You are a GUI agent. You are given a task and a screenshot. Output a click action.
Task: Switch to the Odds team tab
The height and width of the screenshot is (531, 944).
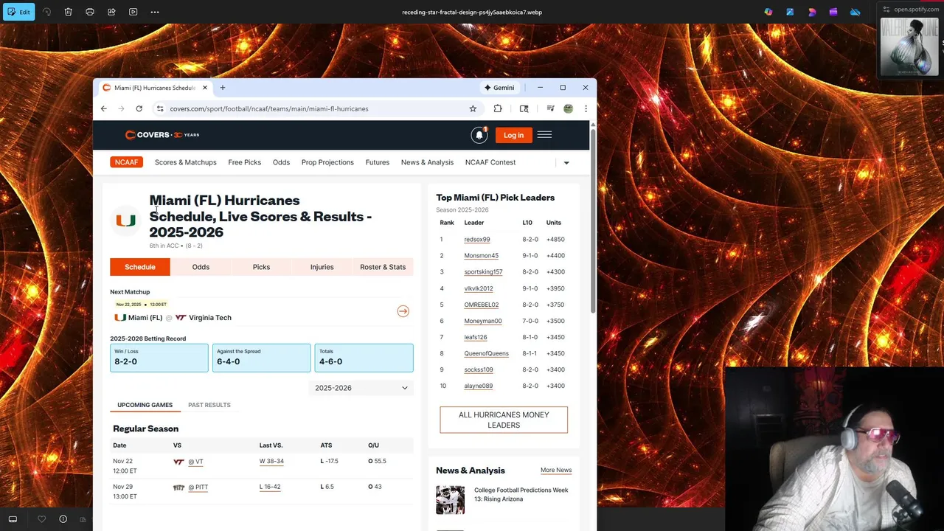tap(201, 267)
